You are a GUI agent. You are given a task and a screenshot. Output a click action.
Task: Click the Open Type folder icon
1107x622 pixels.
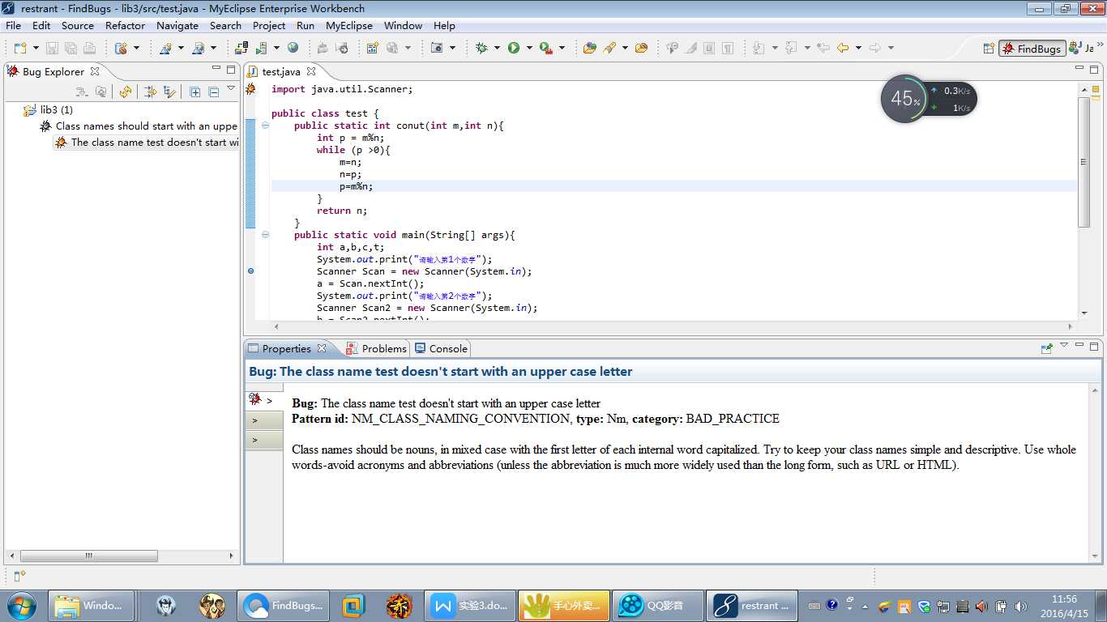click(590, 49)
